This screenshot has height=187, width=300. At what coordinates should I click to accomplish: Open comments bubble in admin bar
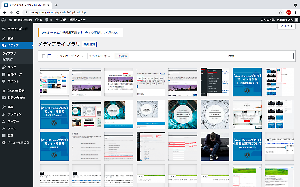click(x=48, y=19)
